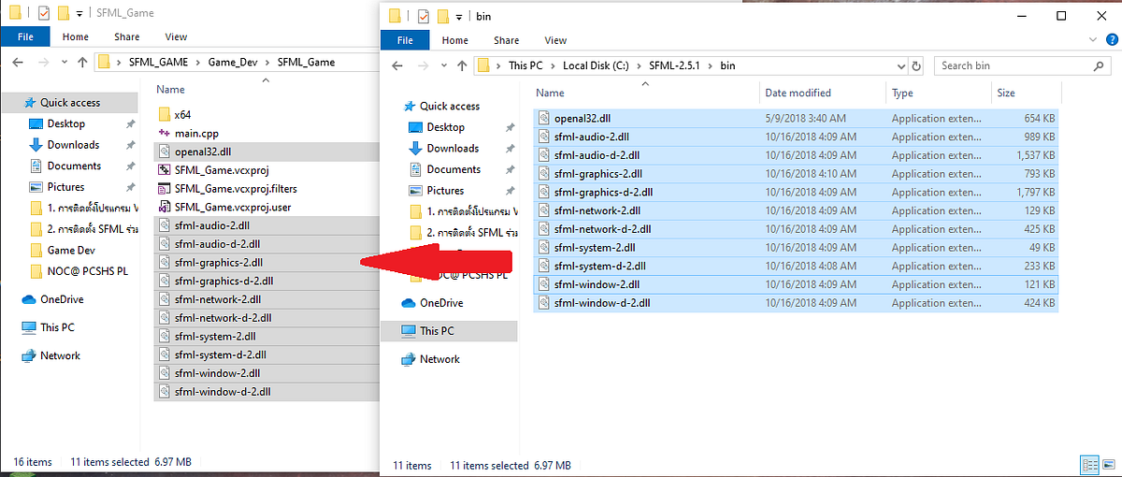This screenshot has width=1122, height=477.
Task: Click search magnifier icon in bin window
Action: point(1100,65)
